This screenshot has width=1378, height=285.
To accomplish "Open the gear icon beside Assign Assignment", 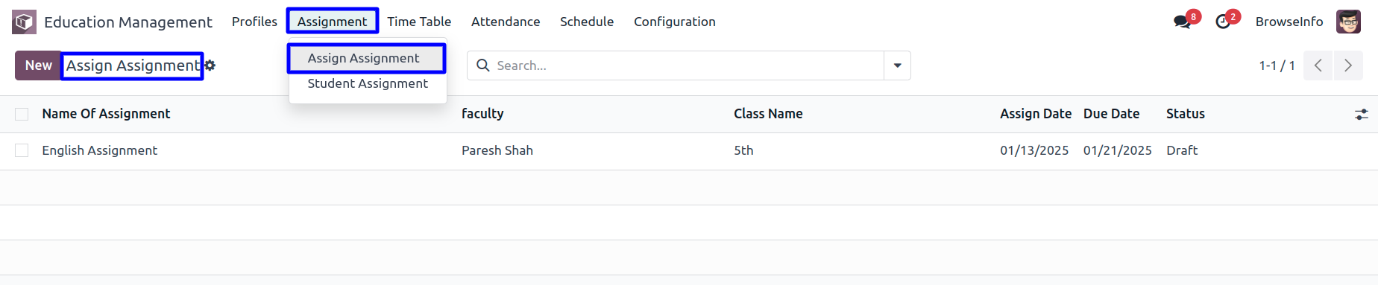I will (210, 65).
